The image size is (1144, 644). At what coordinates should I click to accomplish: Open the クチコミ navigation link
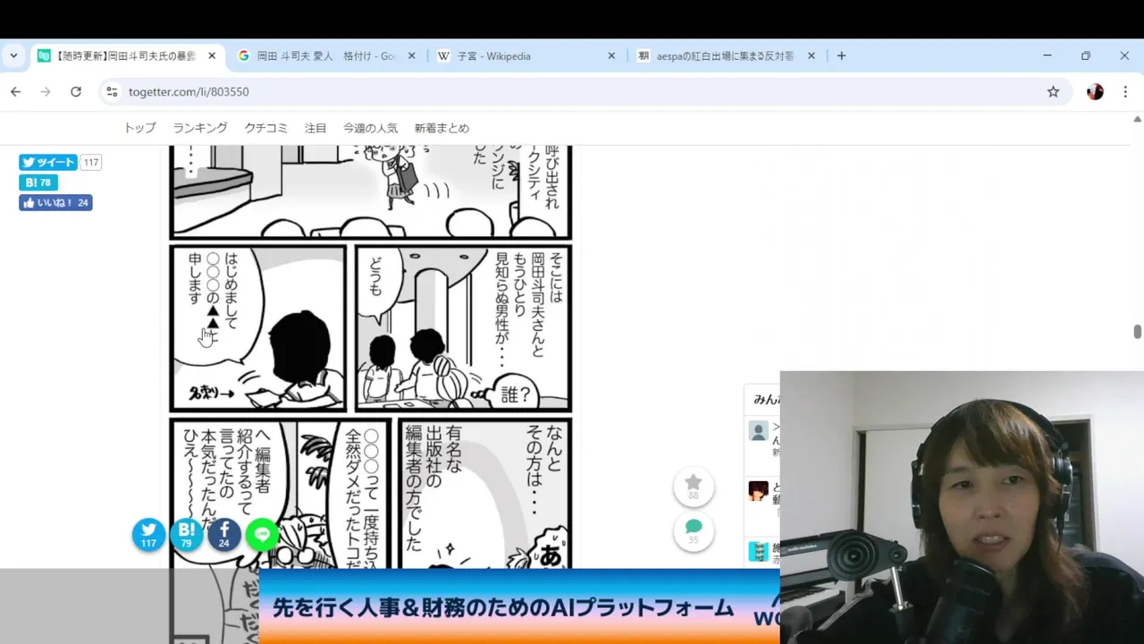pos(266,128)
